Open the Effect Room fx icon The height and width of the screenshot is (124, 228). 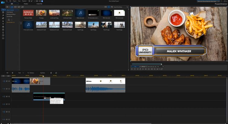tap(3, 15)
